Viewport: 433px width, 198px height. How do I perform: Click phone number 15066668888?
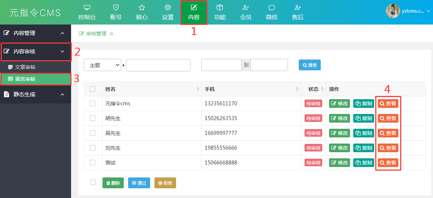pos(221,163)
